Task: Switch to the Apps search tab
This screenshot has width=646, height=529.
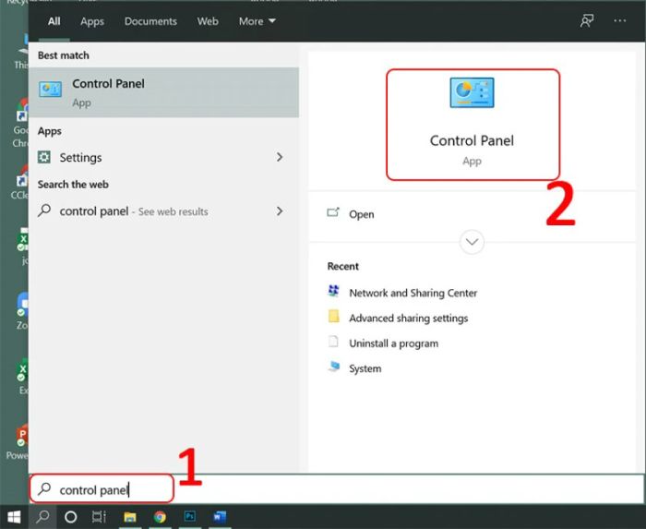Action: [x=92, y=21]
